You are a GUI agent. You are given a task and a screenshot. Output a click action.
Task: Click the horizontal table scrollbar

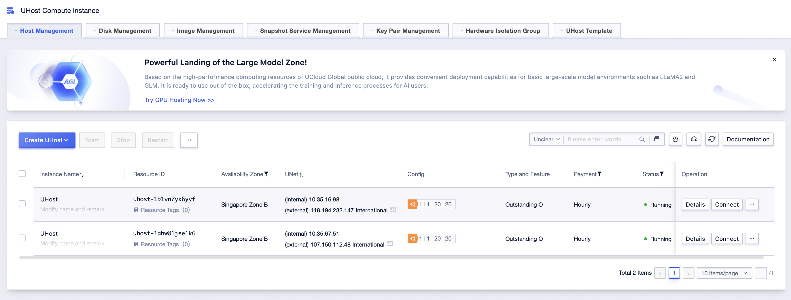click(391, 257)
